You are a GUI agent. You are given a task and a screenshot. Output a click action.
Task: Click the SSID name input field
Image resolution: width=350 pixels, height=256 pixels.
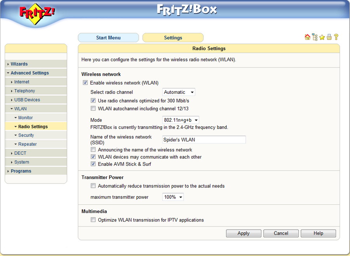[x=204, y=140]
